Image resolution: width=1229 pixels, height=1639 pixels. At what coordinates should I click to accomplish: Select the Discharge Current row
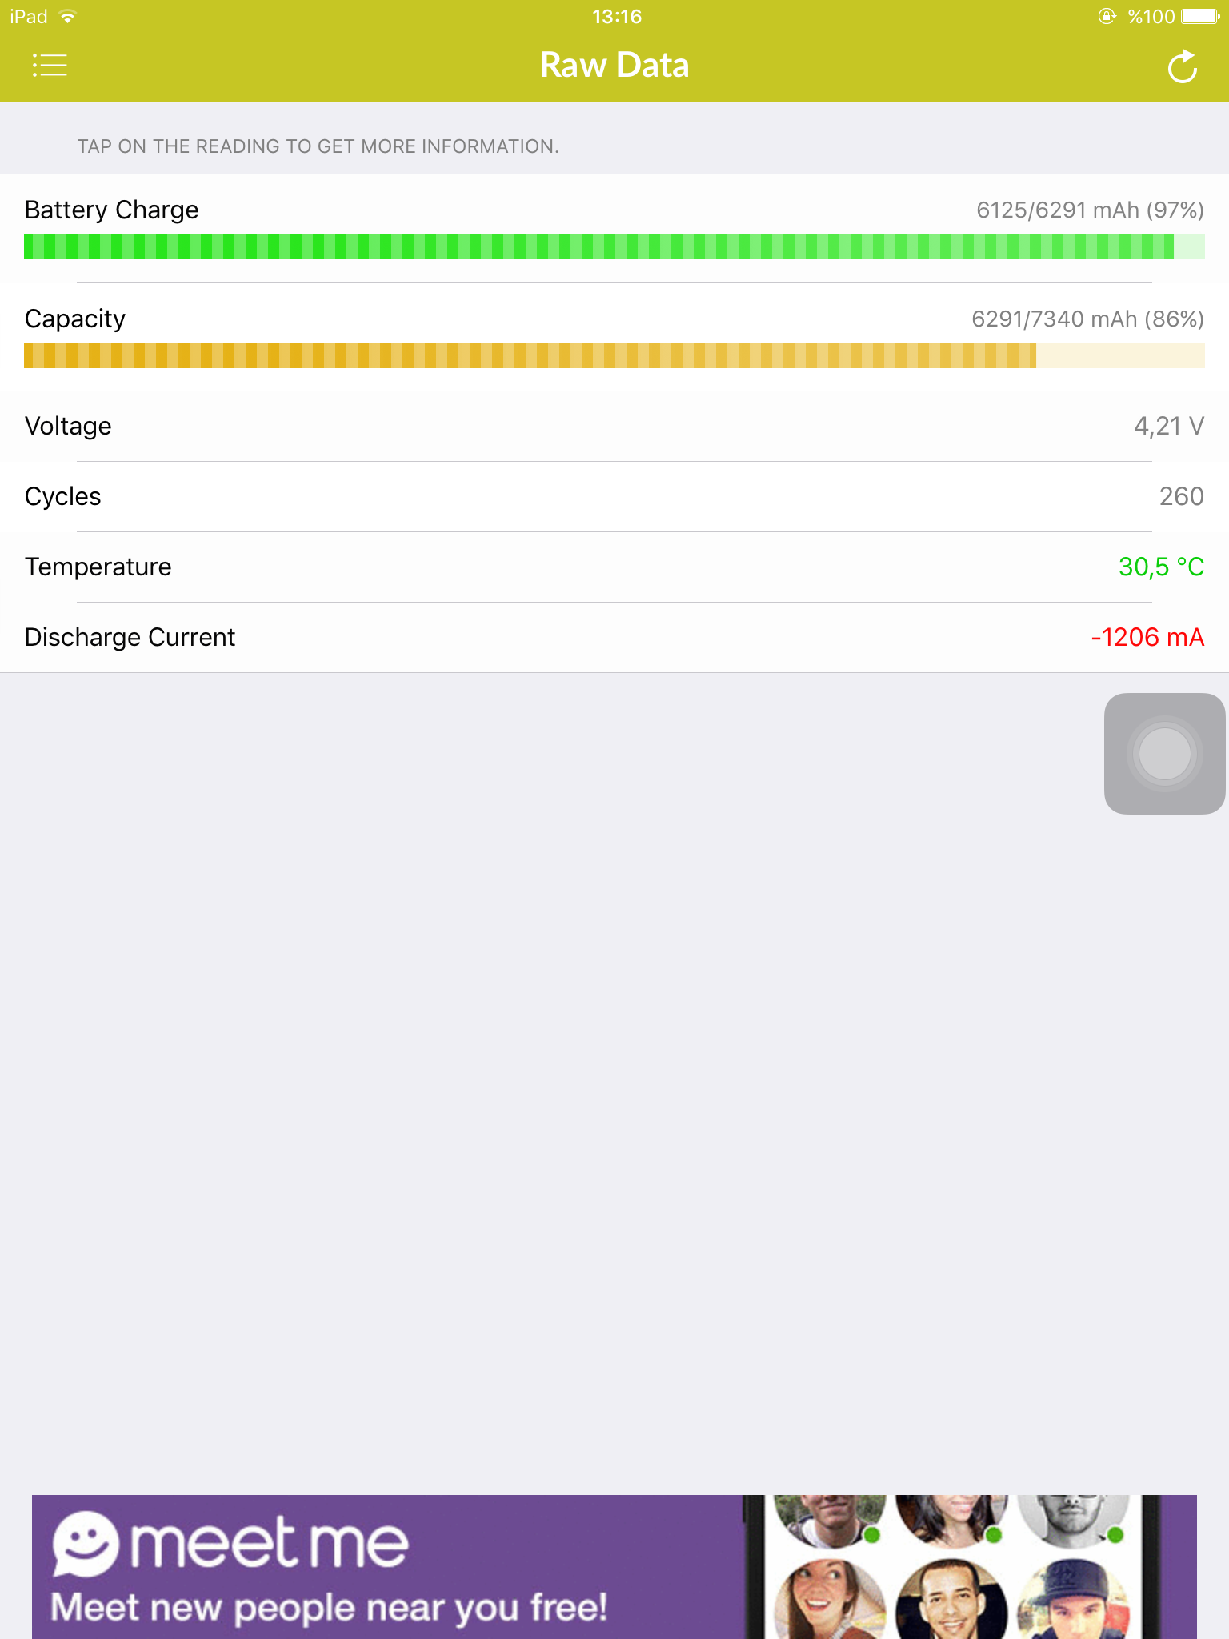click(x=614, y=637)
